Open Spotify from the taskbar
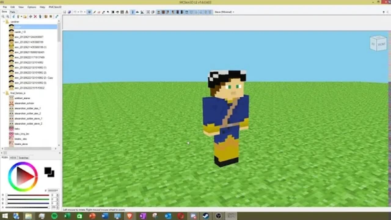The image size is (391, 220). coord(54,216)
